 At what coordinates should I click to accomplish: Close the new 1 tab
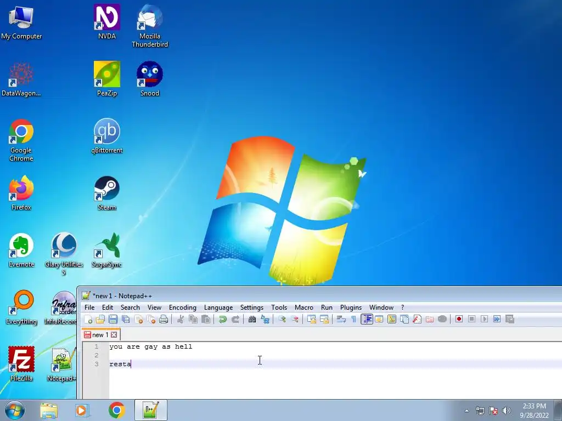point(114,335)
